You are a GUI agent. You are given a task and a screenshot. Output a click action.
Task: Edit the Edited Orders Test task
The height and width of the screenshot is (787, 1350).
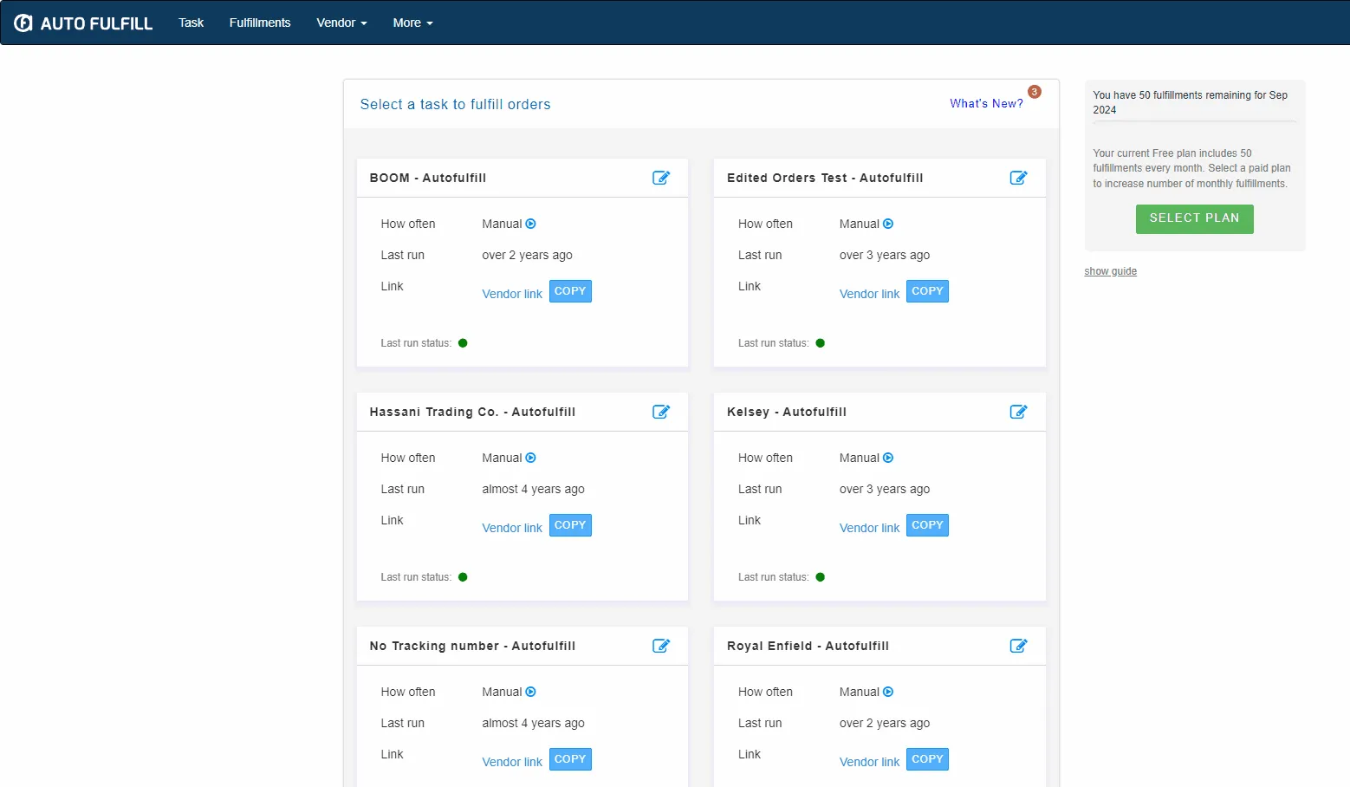coord(1018,178)
